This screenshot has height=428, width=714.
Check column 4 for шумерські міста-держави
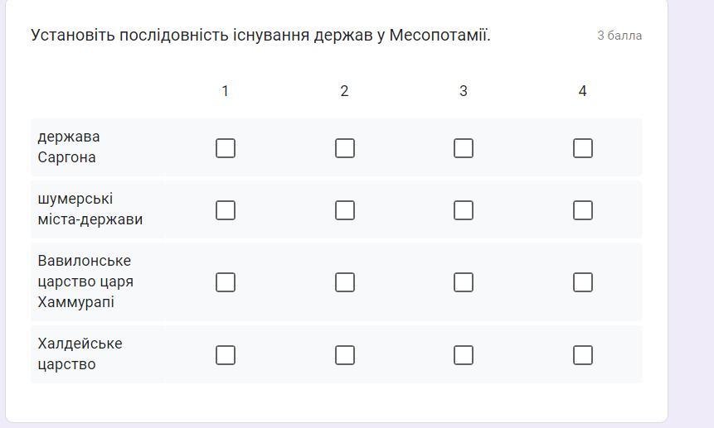coord(582,210)
